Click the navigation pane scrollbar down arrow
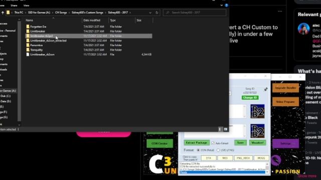 (19, 124)
